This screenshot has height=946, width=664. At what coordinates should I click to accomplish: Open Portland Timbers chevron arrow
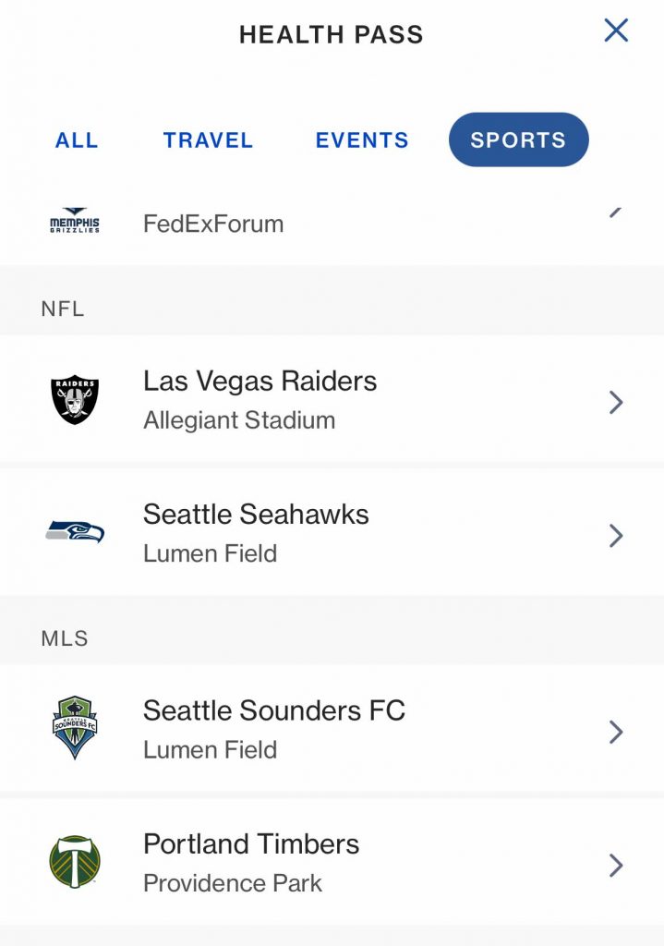point(616,865)
